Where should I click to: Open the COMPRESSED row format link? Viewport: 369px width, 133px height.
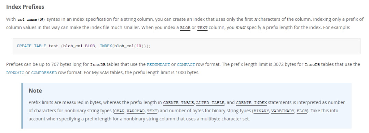pos(44,73)
